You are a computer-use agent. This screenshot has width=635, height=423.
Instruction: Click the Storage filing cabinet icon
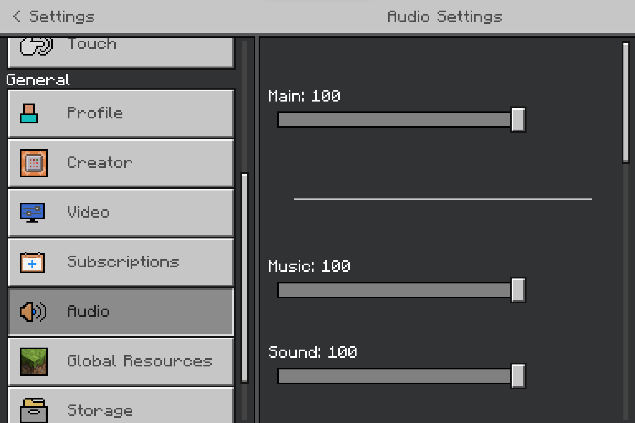34,410
